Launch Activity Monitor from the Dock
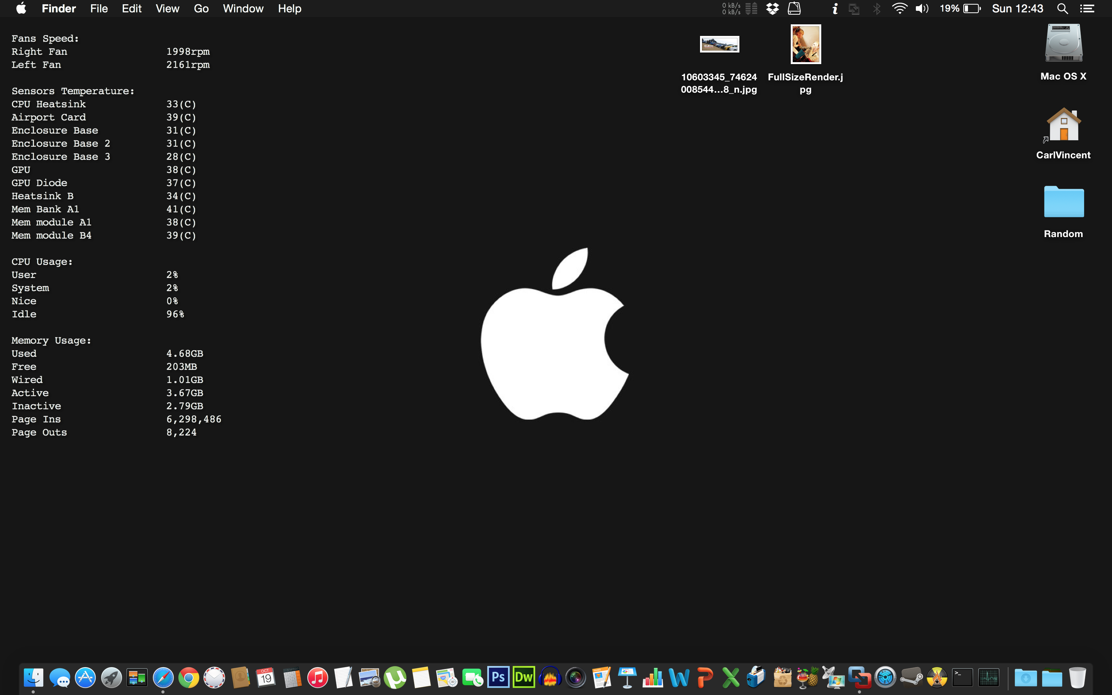The height and width of the screenshot is (695, 1112). [988, 677]
